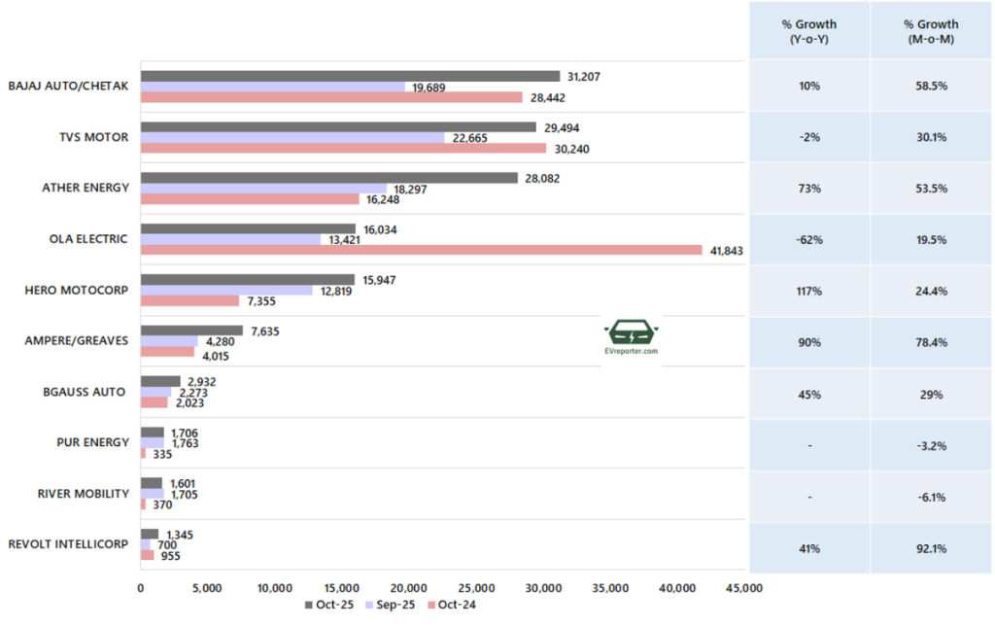Select the % Growth (Y-o-Y) column header

pos(808,31)
